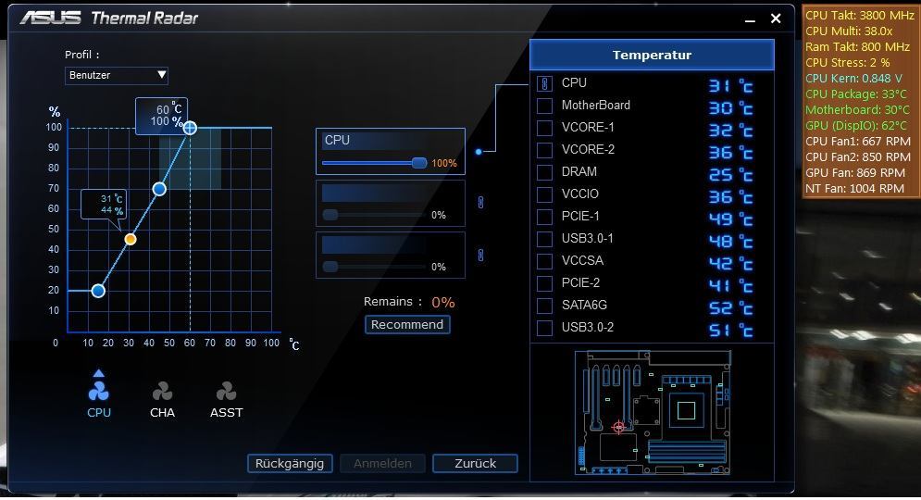
Task: Enable the VCORE-2 temperature checkbox
Action: 544,150
